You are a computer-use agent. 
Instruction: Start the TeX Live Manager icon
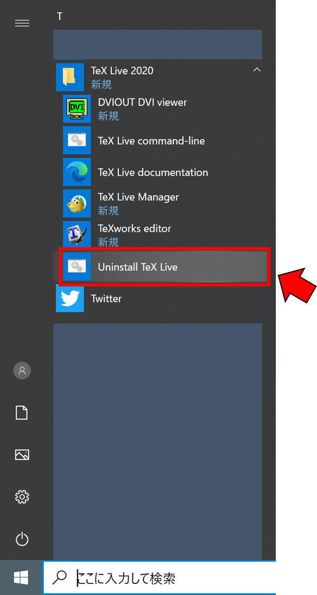click(x=77, y=203)
